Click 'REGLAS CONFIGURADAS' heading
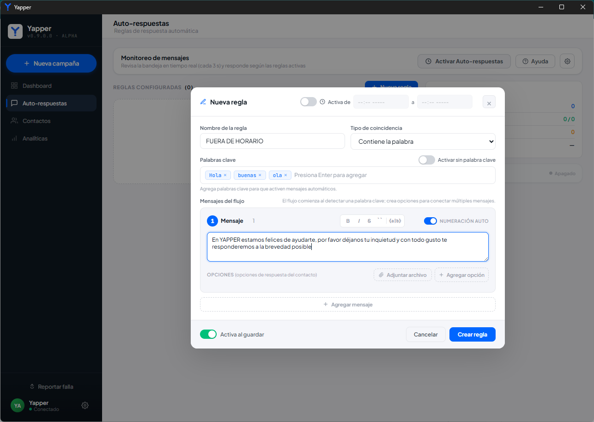The image size is (594, 422). (147, 87)
